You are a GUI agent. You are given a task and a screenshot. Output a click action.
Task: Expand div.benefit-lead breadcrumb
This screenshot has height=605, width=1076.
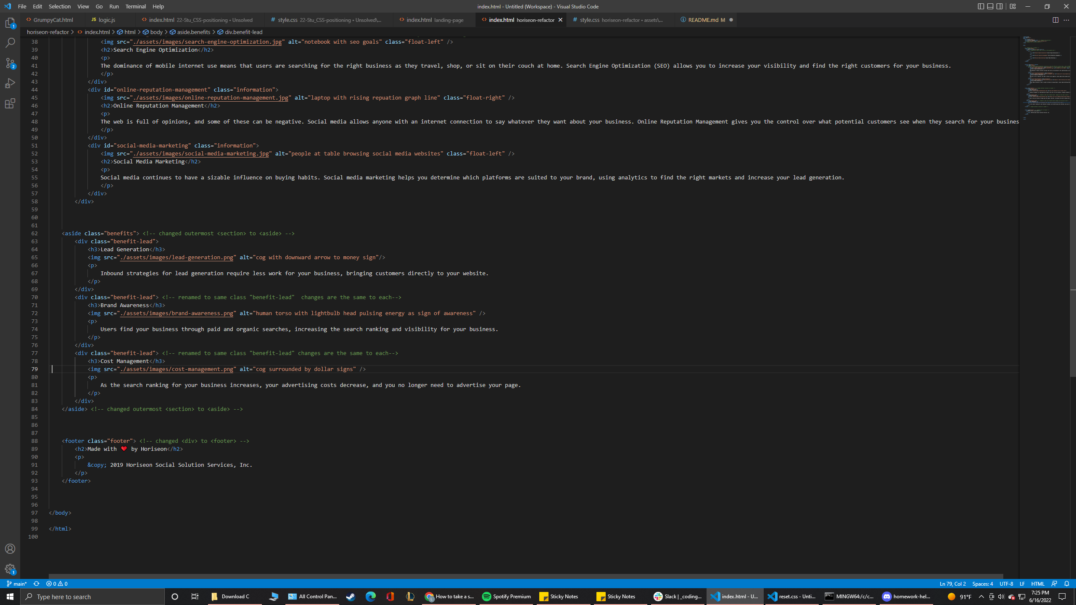240,32
